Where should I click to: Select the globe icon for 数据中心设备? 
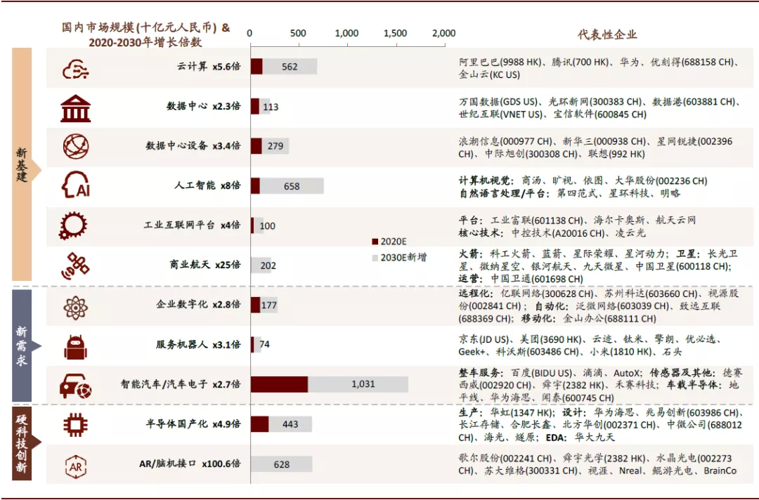[75, 147]
